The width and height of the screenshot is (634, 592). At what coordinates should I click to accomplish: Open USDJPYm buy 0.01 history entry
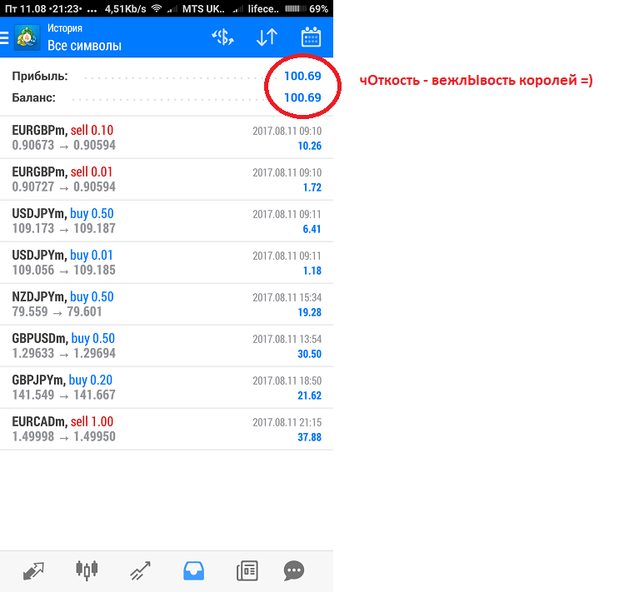pyautogui.click(x=167, y=262)
